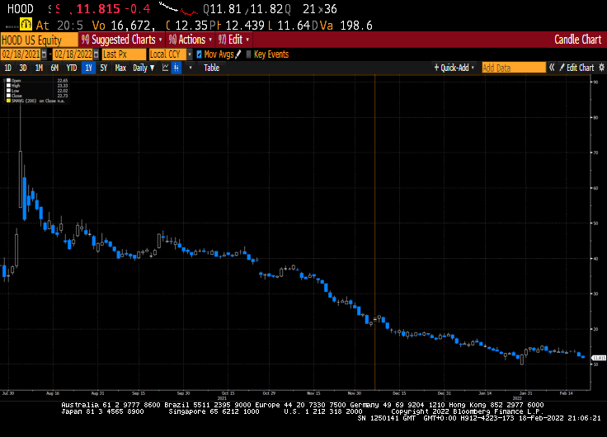Toggle the Open legend checkbox
Screen dimensions: 607x437
point(8,81)
